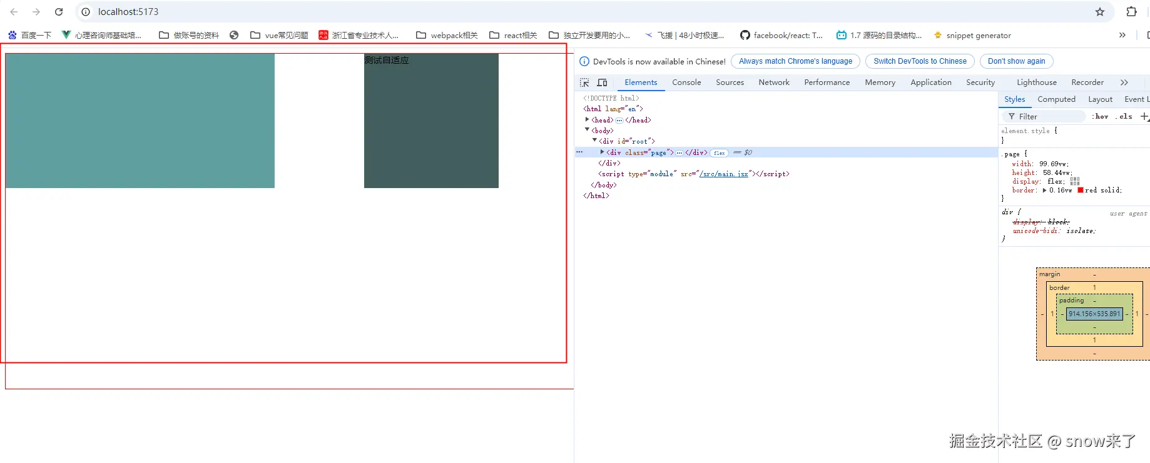Open the Computed pane tab

coord(1056,99)
